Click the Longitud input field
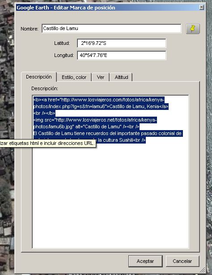 (x=121, y=55)
